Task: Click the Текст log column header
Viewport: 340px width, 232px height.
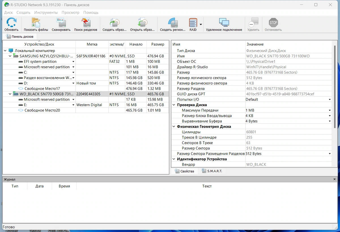Action: point(207,186)
